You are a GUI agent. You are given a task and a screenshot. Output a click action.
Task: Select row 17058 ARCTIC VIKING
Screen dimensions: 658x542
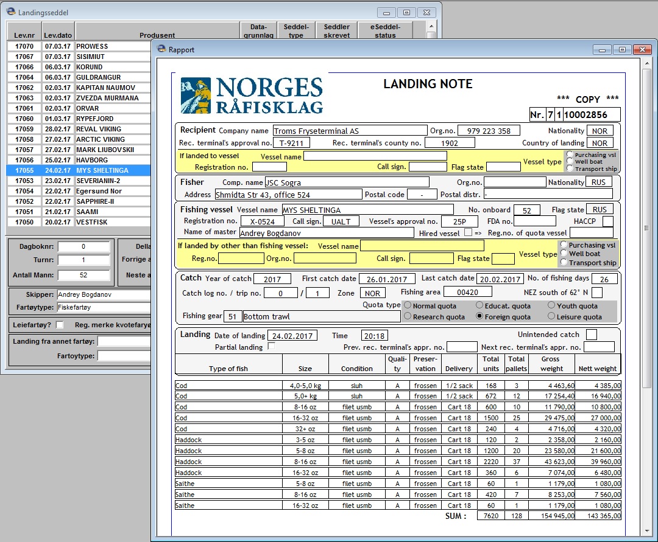(x=79, y=139)
